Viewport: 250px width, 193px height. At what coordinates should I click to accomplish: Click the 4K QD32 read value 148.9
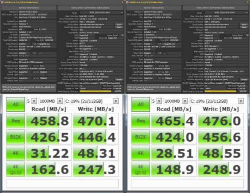tap(174, 169)
